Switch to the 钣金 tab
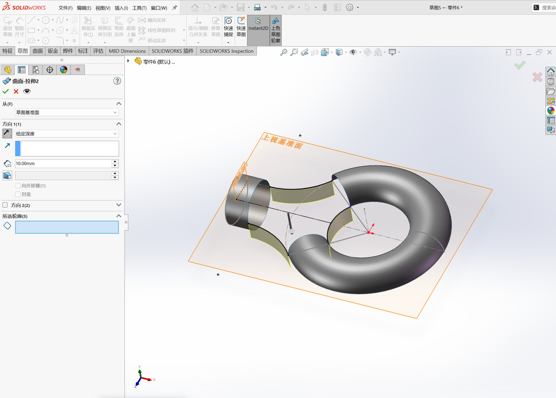The width and height of the screenshot is (556, 398). point(53,50)
